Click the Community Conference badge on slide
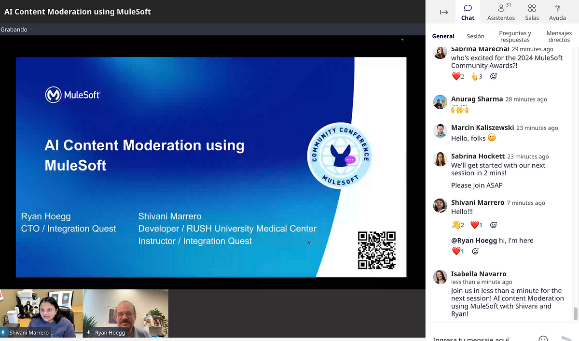The image size is (579, 341). 339,156
